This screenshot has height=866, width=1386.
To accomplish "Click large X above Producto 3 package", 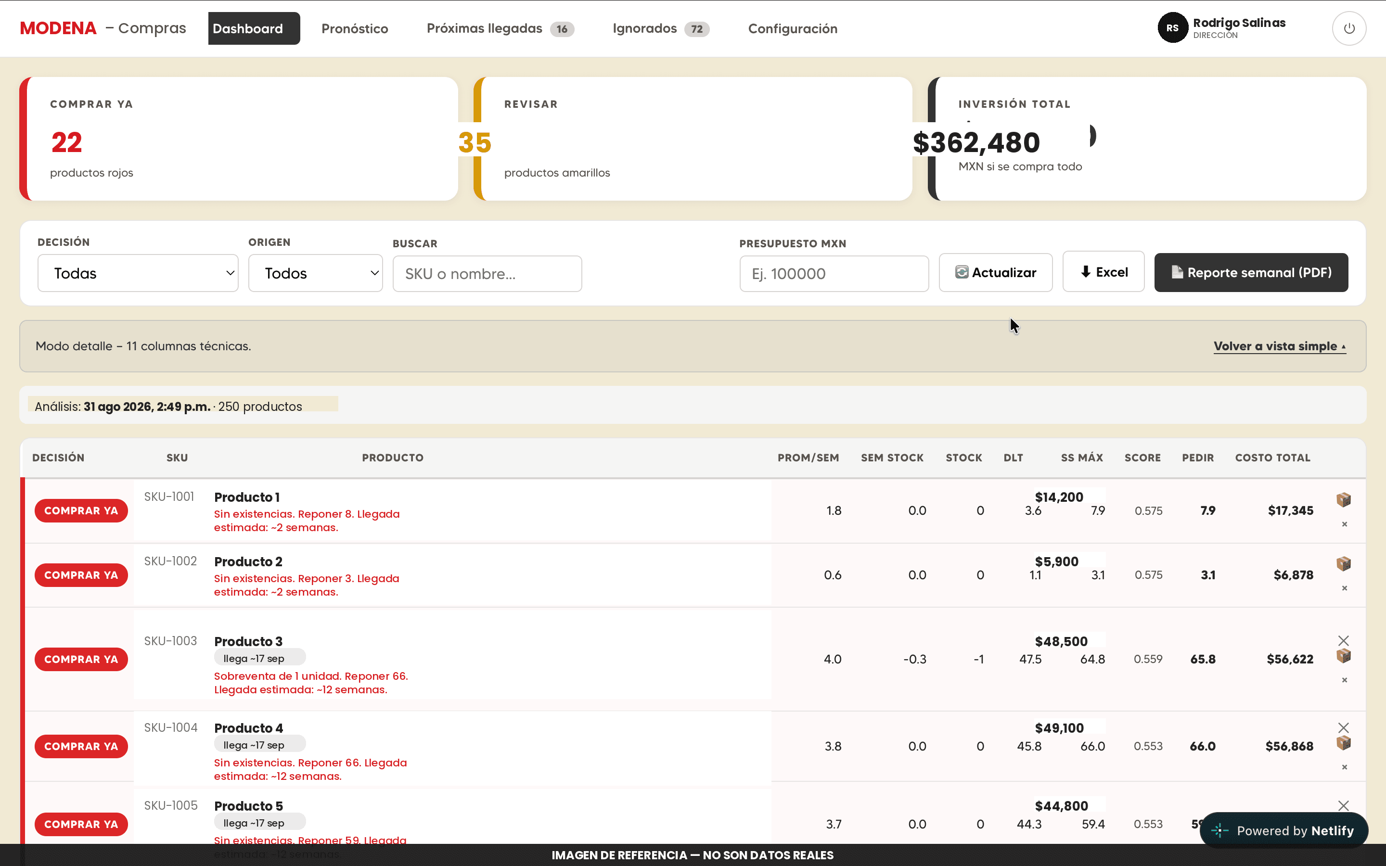I will (x=1344, y=640).
